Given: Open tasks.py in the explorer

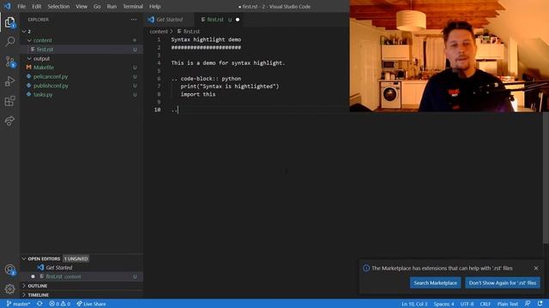Looking at the screenshot, I should [x=81, y=95].
